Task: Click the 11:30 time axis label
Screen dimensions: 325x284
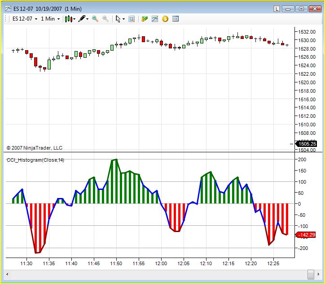Action: coord(26,263)
